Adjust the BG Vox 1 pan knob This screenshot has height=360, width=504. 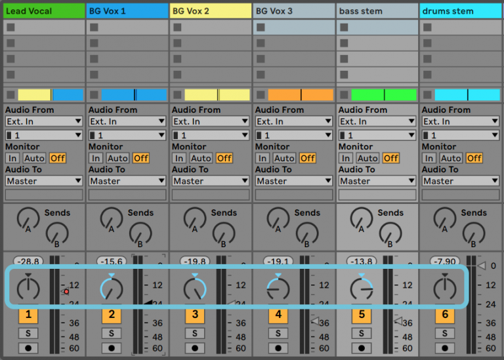(x=112, y=289)
